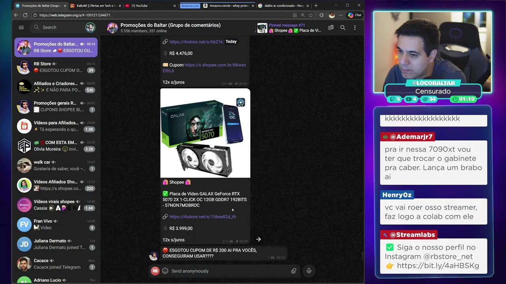Open Vídeos Afiliados Sho... chat
The width and height of the screenshot is (506, 284).
pos(56,185)
